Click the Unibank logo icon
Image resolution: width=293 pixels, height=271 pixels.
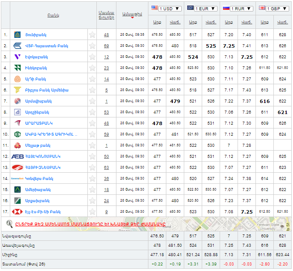pos(17,34)
